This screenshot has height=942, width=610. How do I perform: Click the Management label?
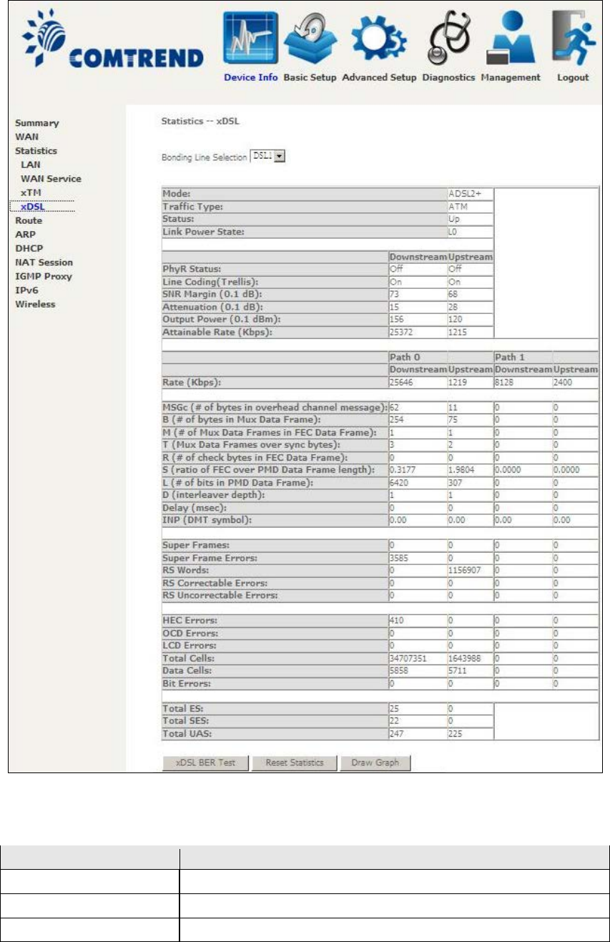point(511,77)
